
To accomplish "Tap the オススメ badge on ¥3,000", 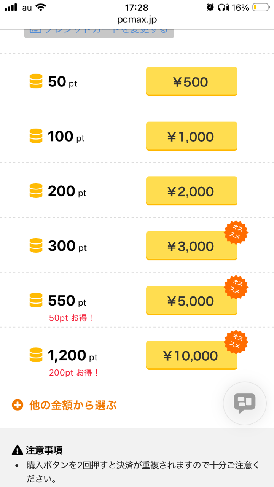I will [x=236, y=232].
